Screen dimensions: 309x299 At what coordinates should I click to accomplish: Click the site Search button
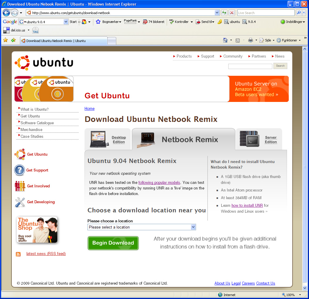click(280, 66)
